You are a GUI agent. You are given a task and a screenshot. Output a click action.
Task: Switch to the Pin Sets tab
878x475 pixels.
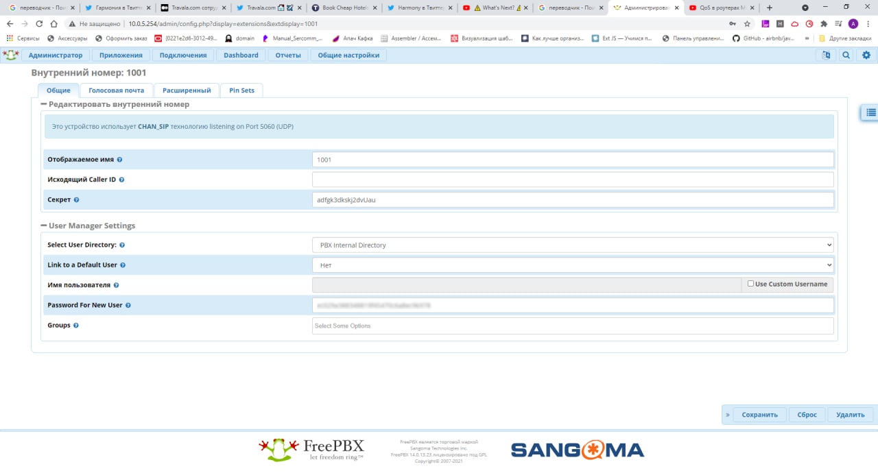[241, 90]
